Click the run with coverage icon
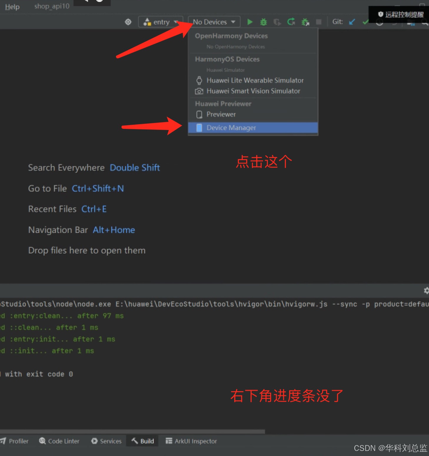 pos(277,22)
